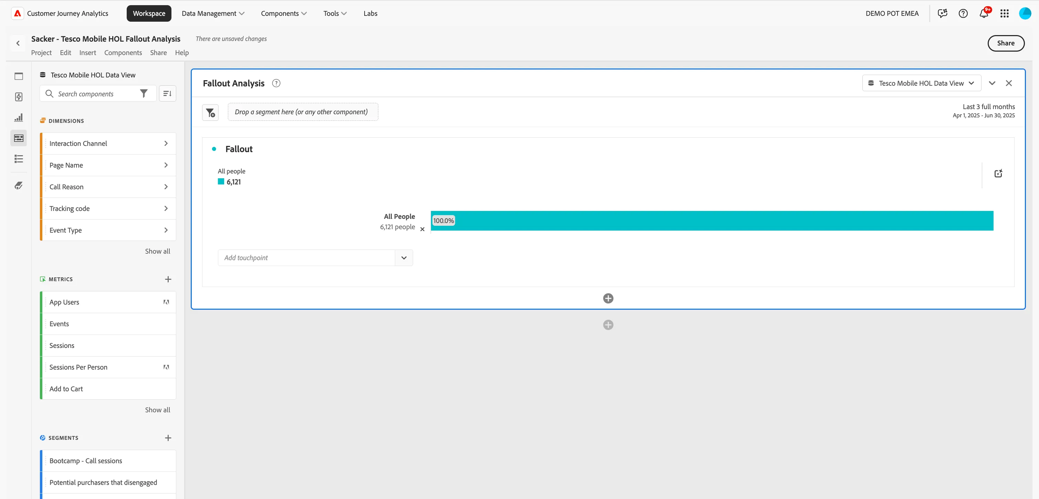This screenshot has width=1039, height=499.
Task: Open the feedback chat icon in header
Action: click(942, 13)
